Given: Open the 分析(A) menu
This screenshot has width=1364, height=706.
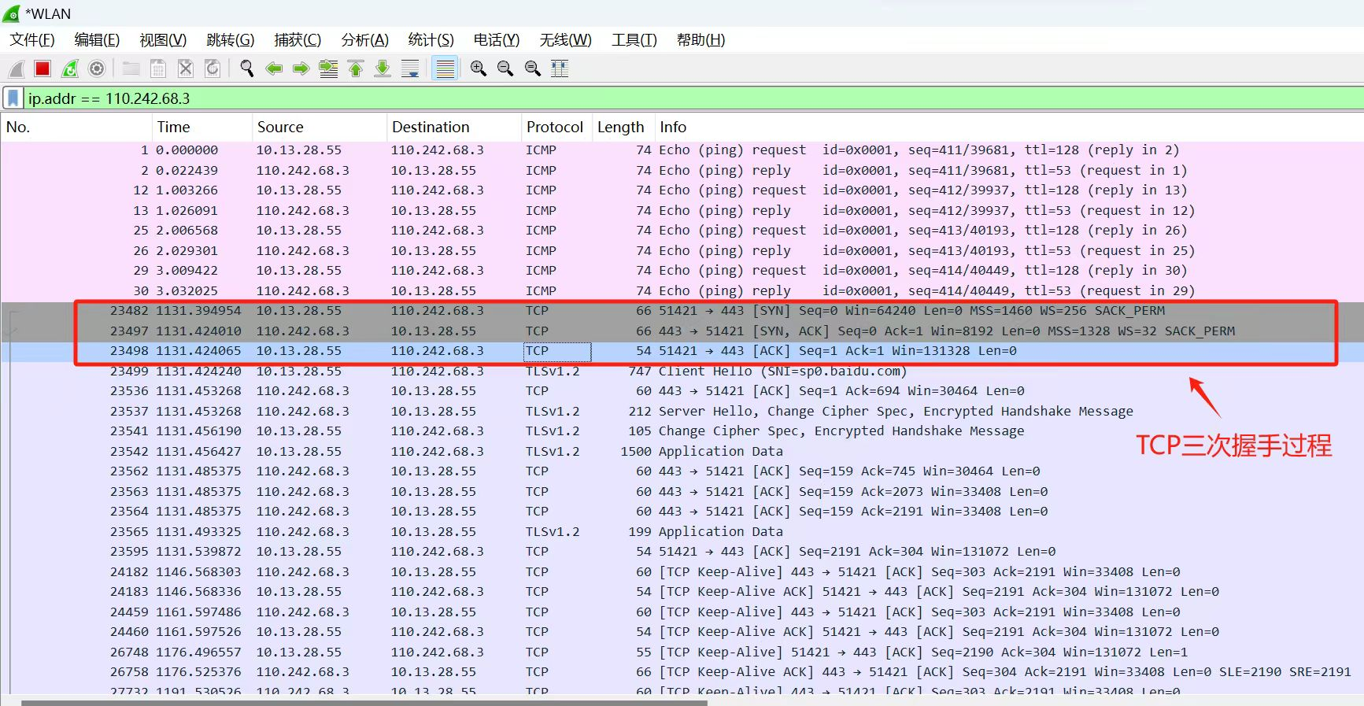Looking at the screenshot, I should click(x=365, y=40).
